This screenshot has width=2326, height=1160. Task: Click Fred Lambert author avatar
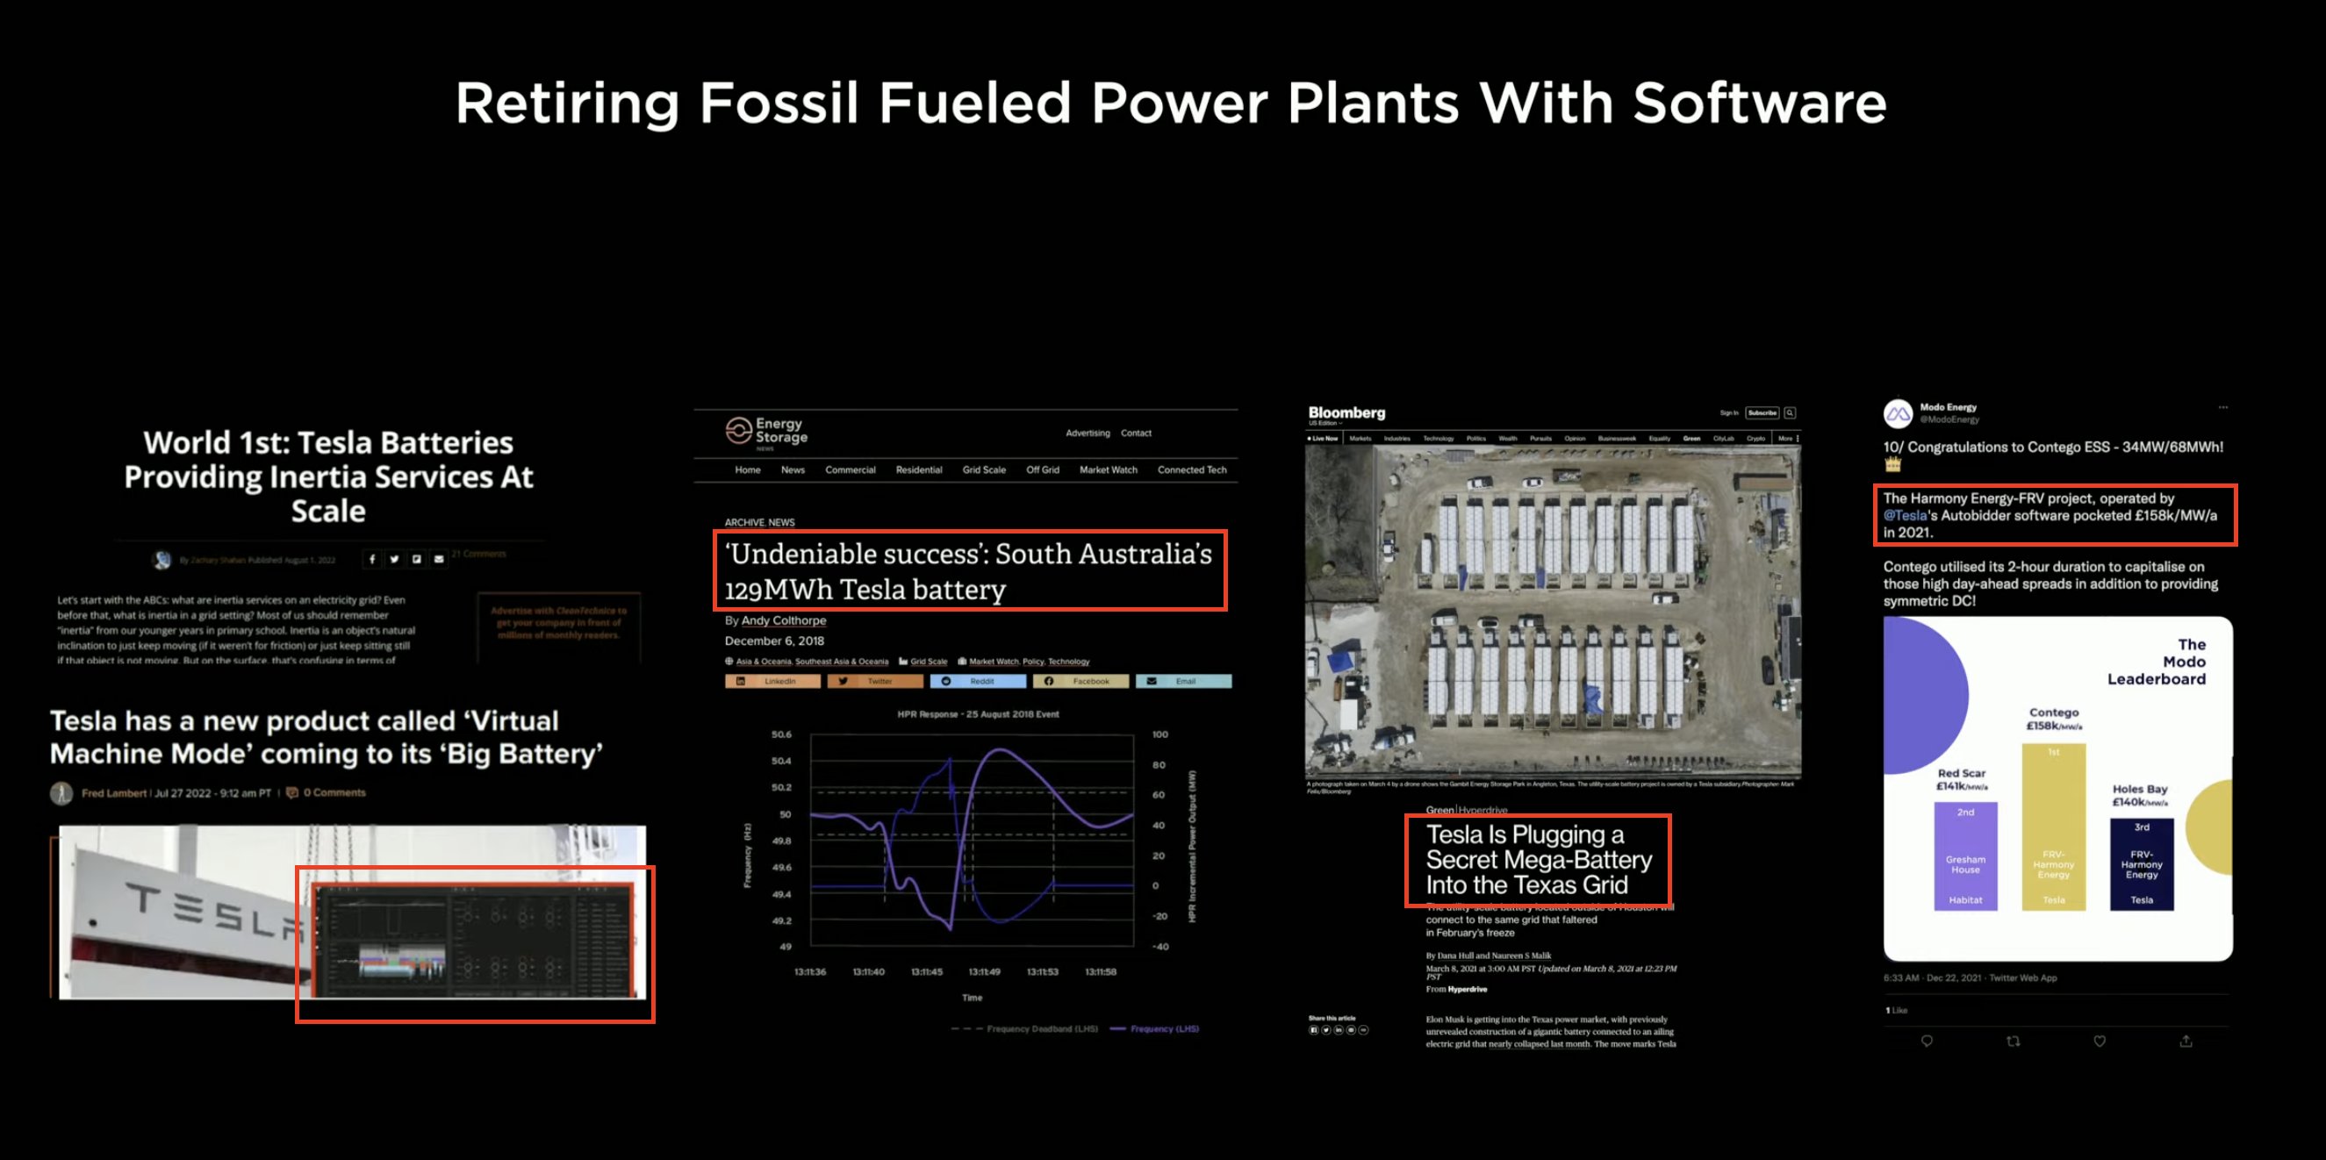point(61,793)
